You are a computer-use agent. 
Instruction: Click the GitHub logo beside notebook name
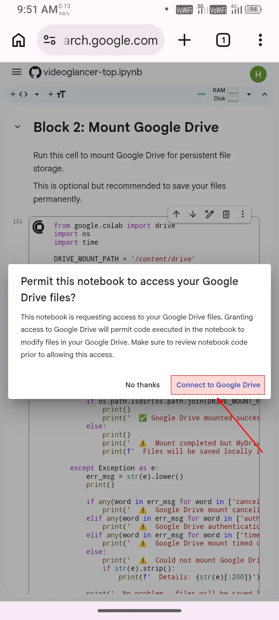click(35, 73)
